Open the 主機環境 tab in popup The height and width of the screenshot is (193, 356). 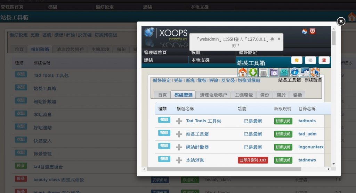[x=243, y=95]
